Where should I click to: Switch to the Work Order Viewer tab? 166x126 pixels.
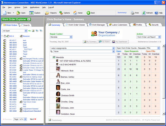coord(75,25)
